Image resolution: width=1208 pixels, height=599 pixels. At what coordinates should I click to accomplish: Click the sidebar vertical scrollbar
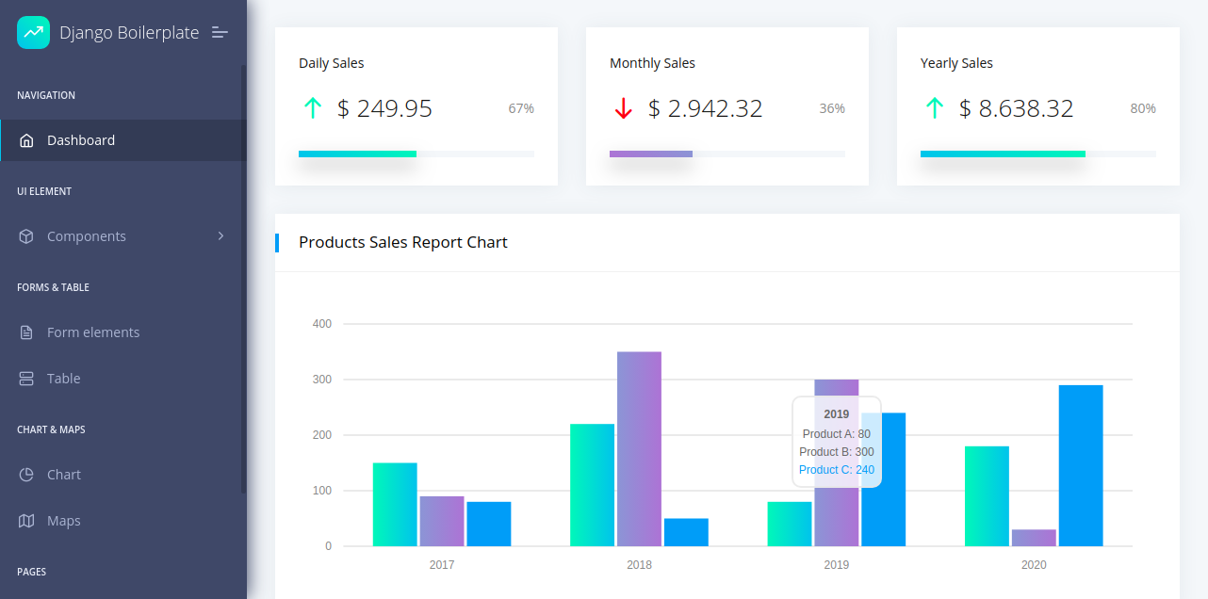coord(243,279)
